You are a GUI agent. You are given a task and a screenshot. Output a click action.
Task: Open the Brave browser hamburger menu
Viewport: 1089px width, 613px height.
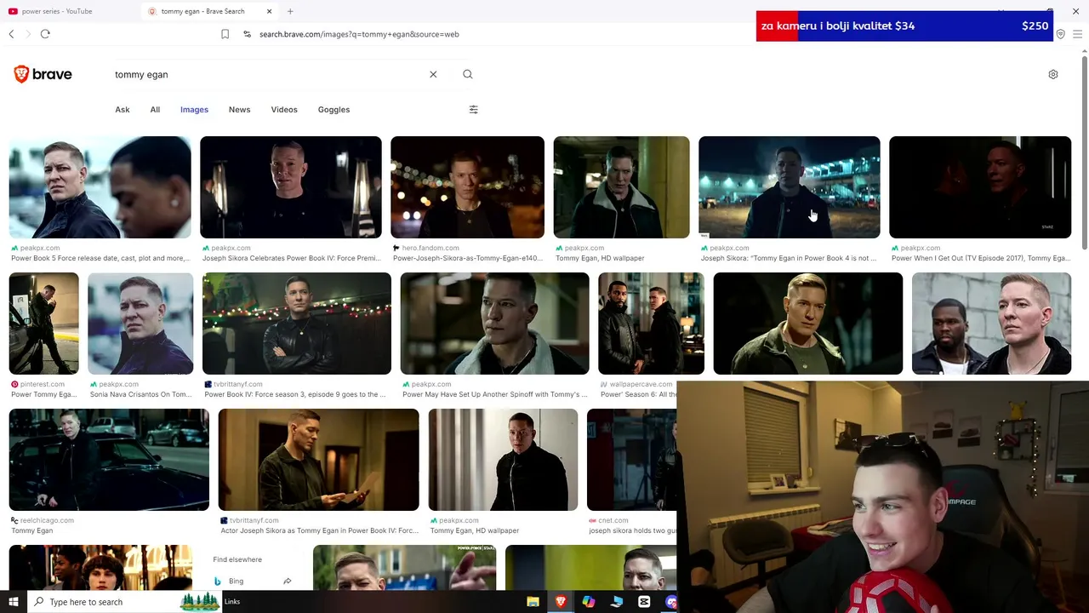coord(1077,34)
